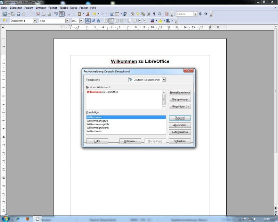The width and height of the screenshot is (278, 222).
Task: Toggle automatic spell checking
Action: pyautogui.click(x=62, y=14)
